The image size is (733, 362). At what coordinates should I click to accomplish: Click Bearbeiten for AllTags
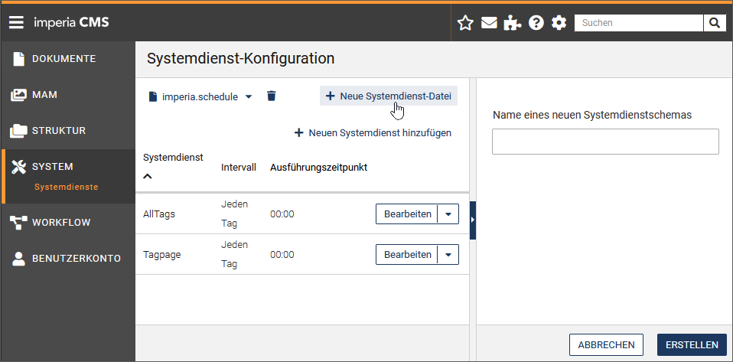[407, 214]
